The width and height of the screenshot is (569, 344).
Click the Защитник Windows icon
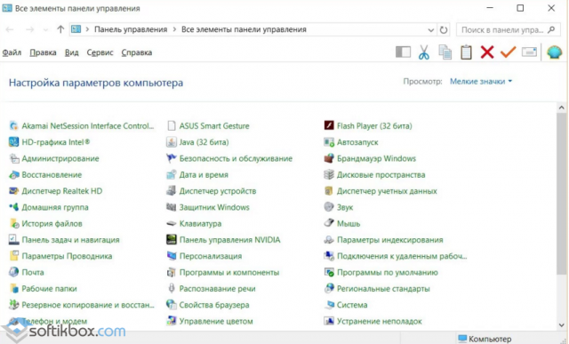click(171, 207)
